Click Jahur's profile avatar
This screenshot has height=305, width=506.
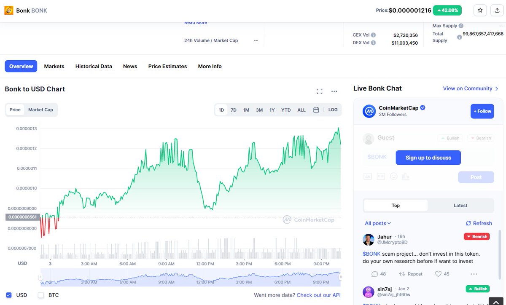pyautogui.click(x=369, y=240)
